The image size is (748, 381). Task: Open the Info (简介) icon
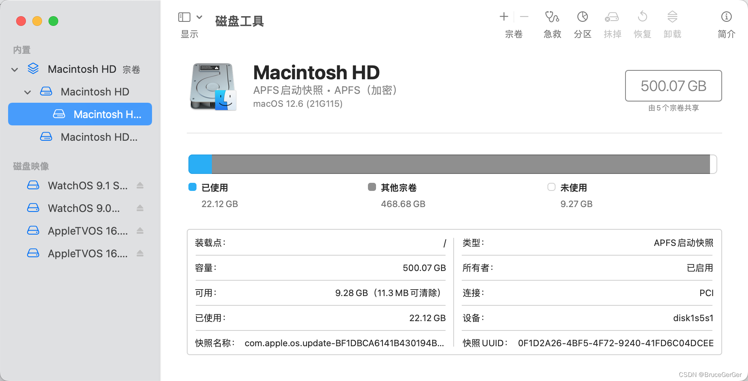[x=727, y=17]
